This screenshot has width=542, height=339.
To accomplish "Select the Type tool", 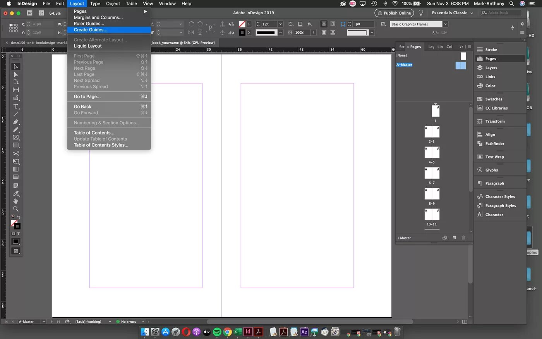I will pos(16,106).
